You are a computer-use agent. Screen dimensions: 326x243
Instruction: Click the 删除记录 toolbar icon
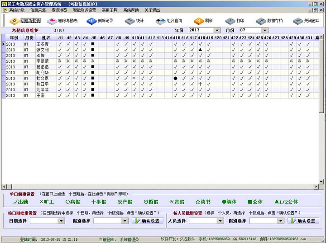coord(91,21)
